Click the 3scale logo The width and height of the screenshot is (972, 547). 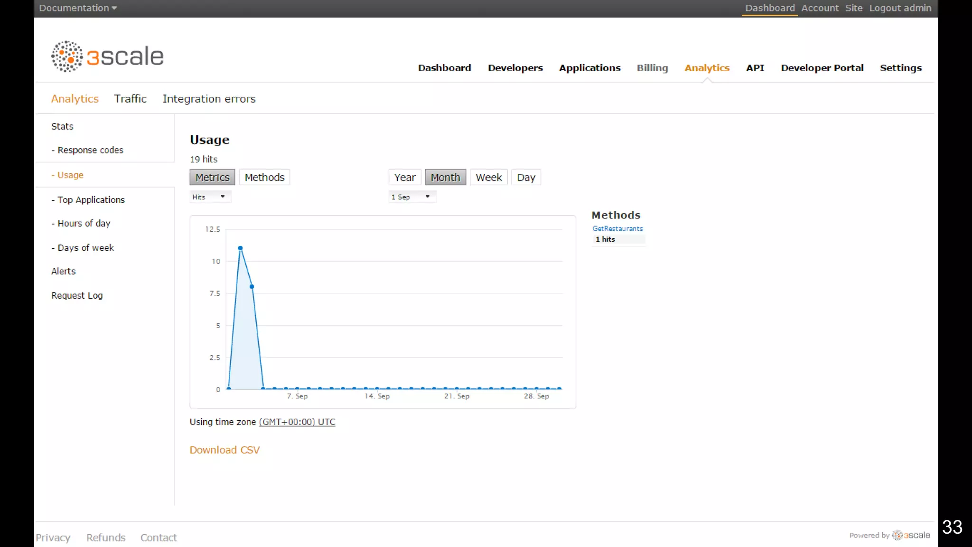[108, 57]
